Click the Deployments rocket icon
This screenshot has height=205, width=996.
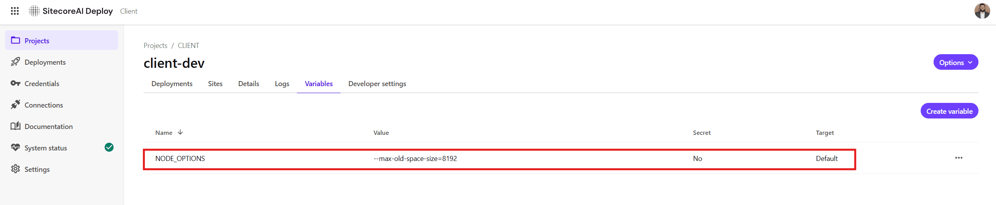16,62
